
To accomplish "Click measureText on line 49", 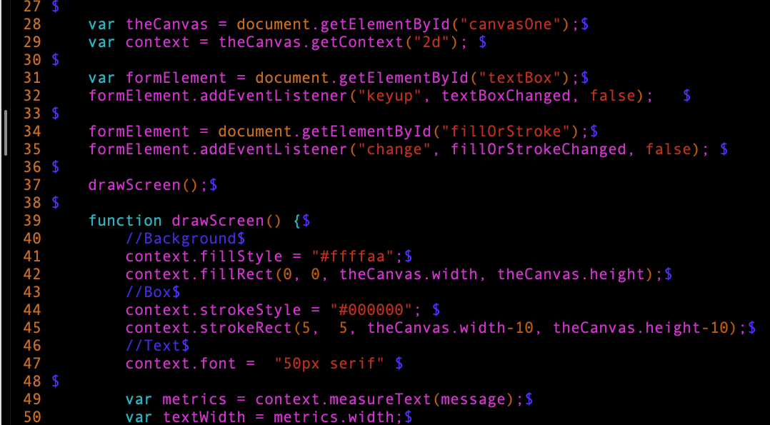I will point(381,399).
